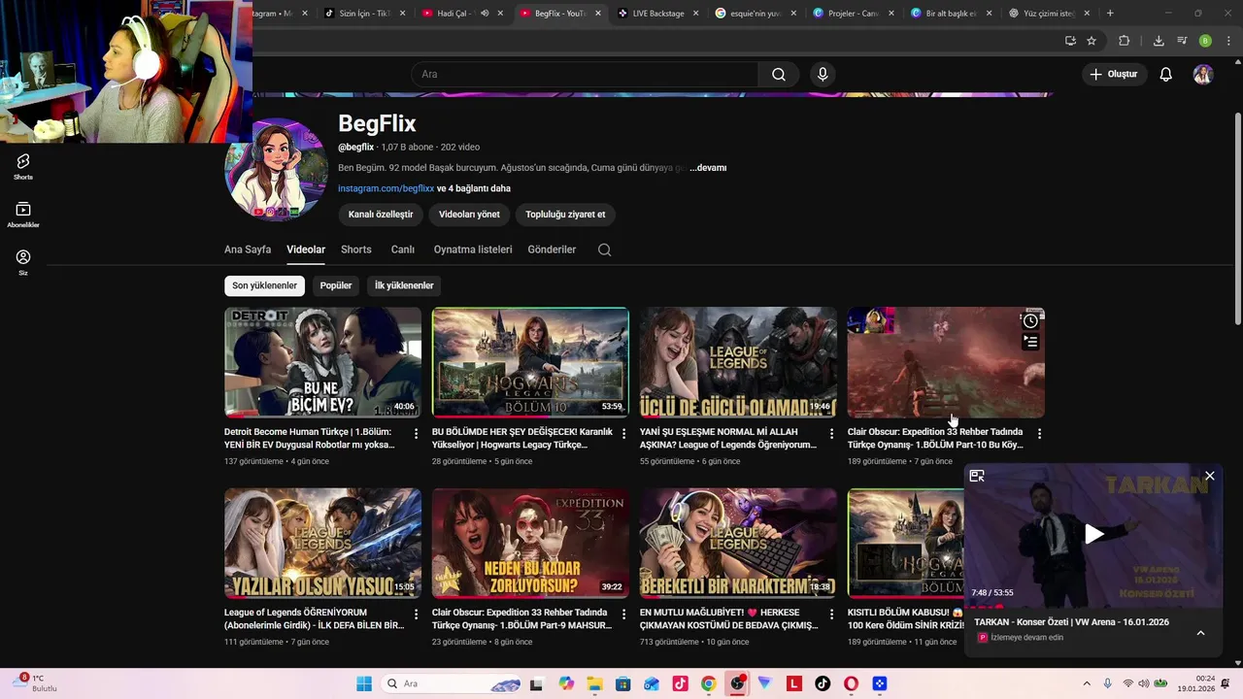The height and width of the screenshot is (699, 1243).
Task: Switch to LIVE Backstage browser tab
Action: 658,14
